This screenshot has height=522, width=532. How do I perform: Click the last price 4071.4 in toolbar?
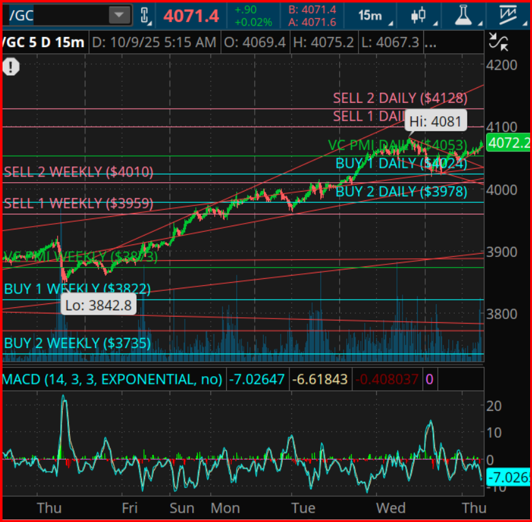click(x=192, y=15)
